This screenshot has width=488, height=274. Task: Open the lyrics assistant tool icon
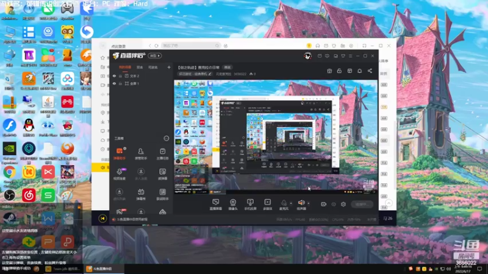click(x=162, y=194)
